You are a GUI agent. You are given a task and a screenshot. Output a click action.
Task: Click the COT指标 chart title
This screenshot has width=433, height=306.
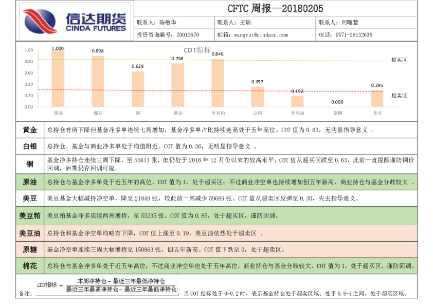[197, 50]
